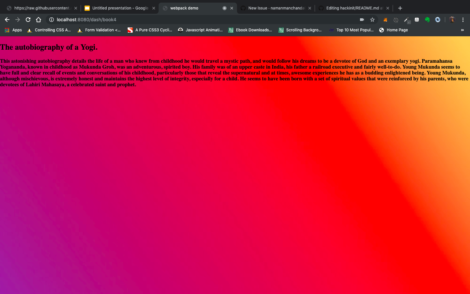The width and height of the screenshot is (470, 294).
Task: Open the Ebook Downloads... bookmark
Action: coord(250,30)
